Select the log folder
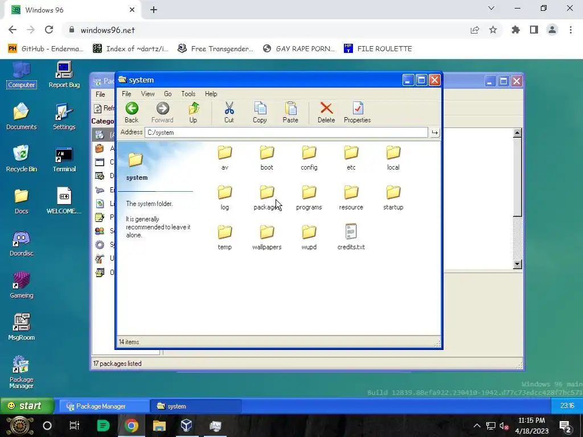This screenshot has width=583, height=437. point(224,197)
